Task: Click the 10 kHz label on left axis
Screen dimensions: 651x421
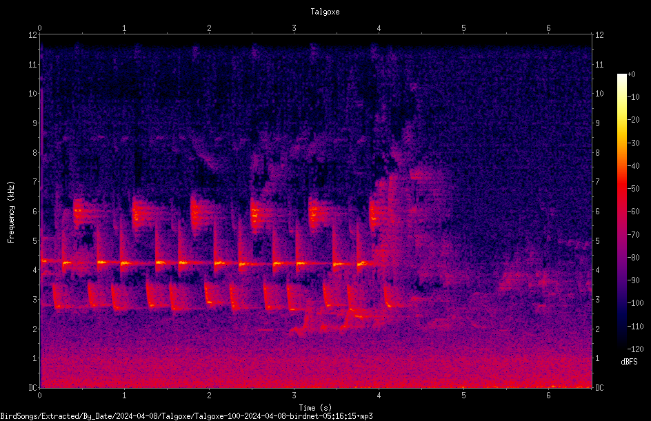Action: (33, 93)
